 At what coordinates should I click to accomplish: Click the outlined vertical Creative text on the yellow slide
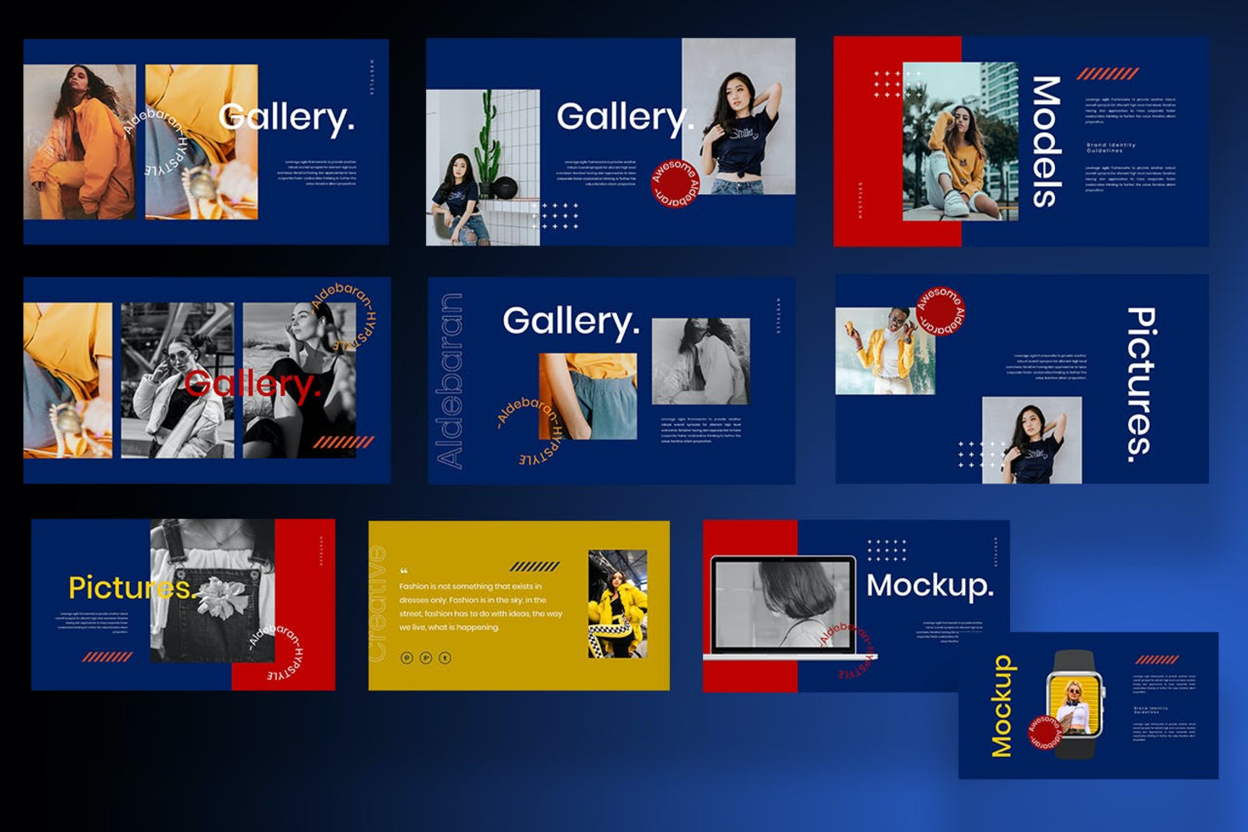coord(378,605)
